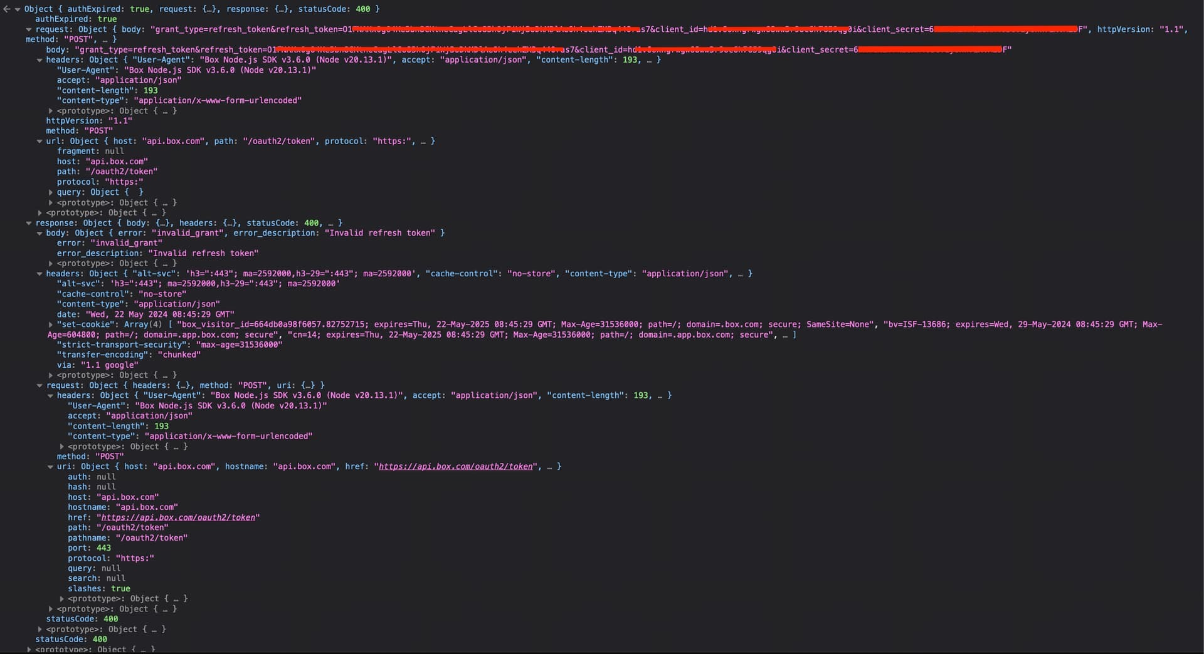Screen dimensions: 1204x654
Task: Expand the prototype row right below query: Object
Action: (x=51, y=203)
